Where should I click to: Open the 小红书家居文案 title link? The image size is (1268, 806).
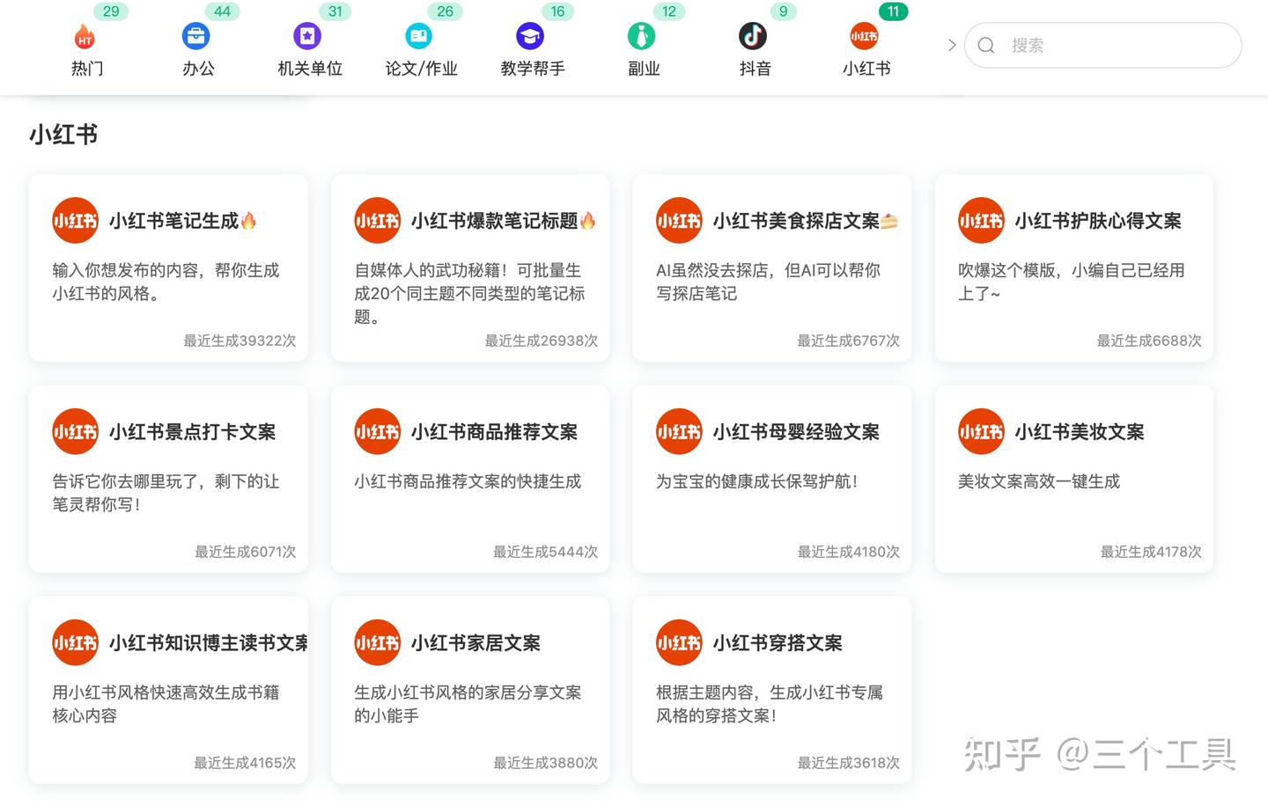[x=475, y=643]
